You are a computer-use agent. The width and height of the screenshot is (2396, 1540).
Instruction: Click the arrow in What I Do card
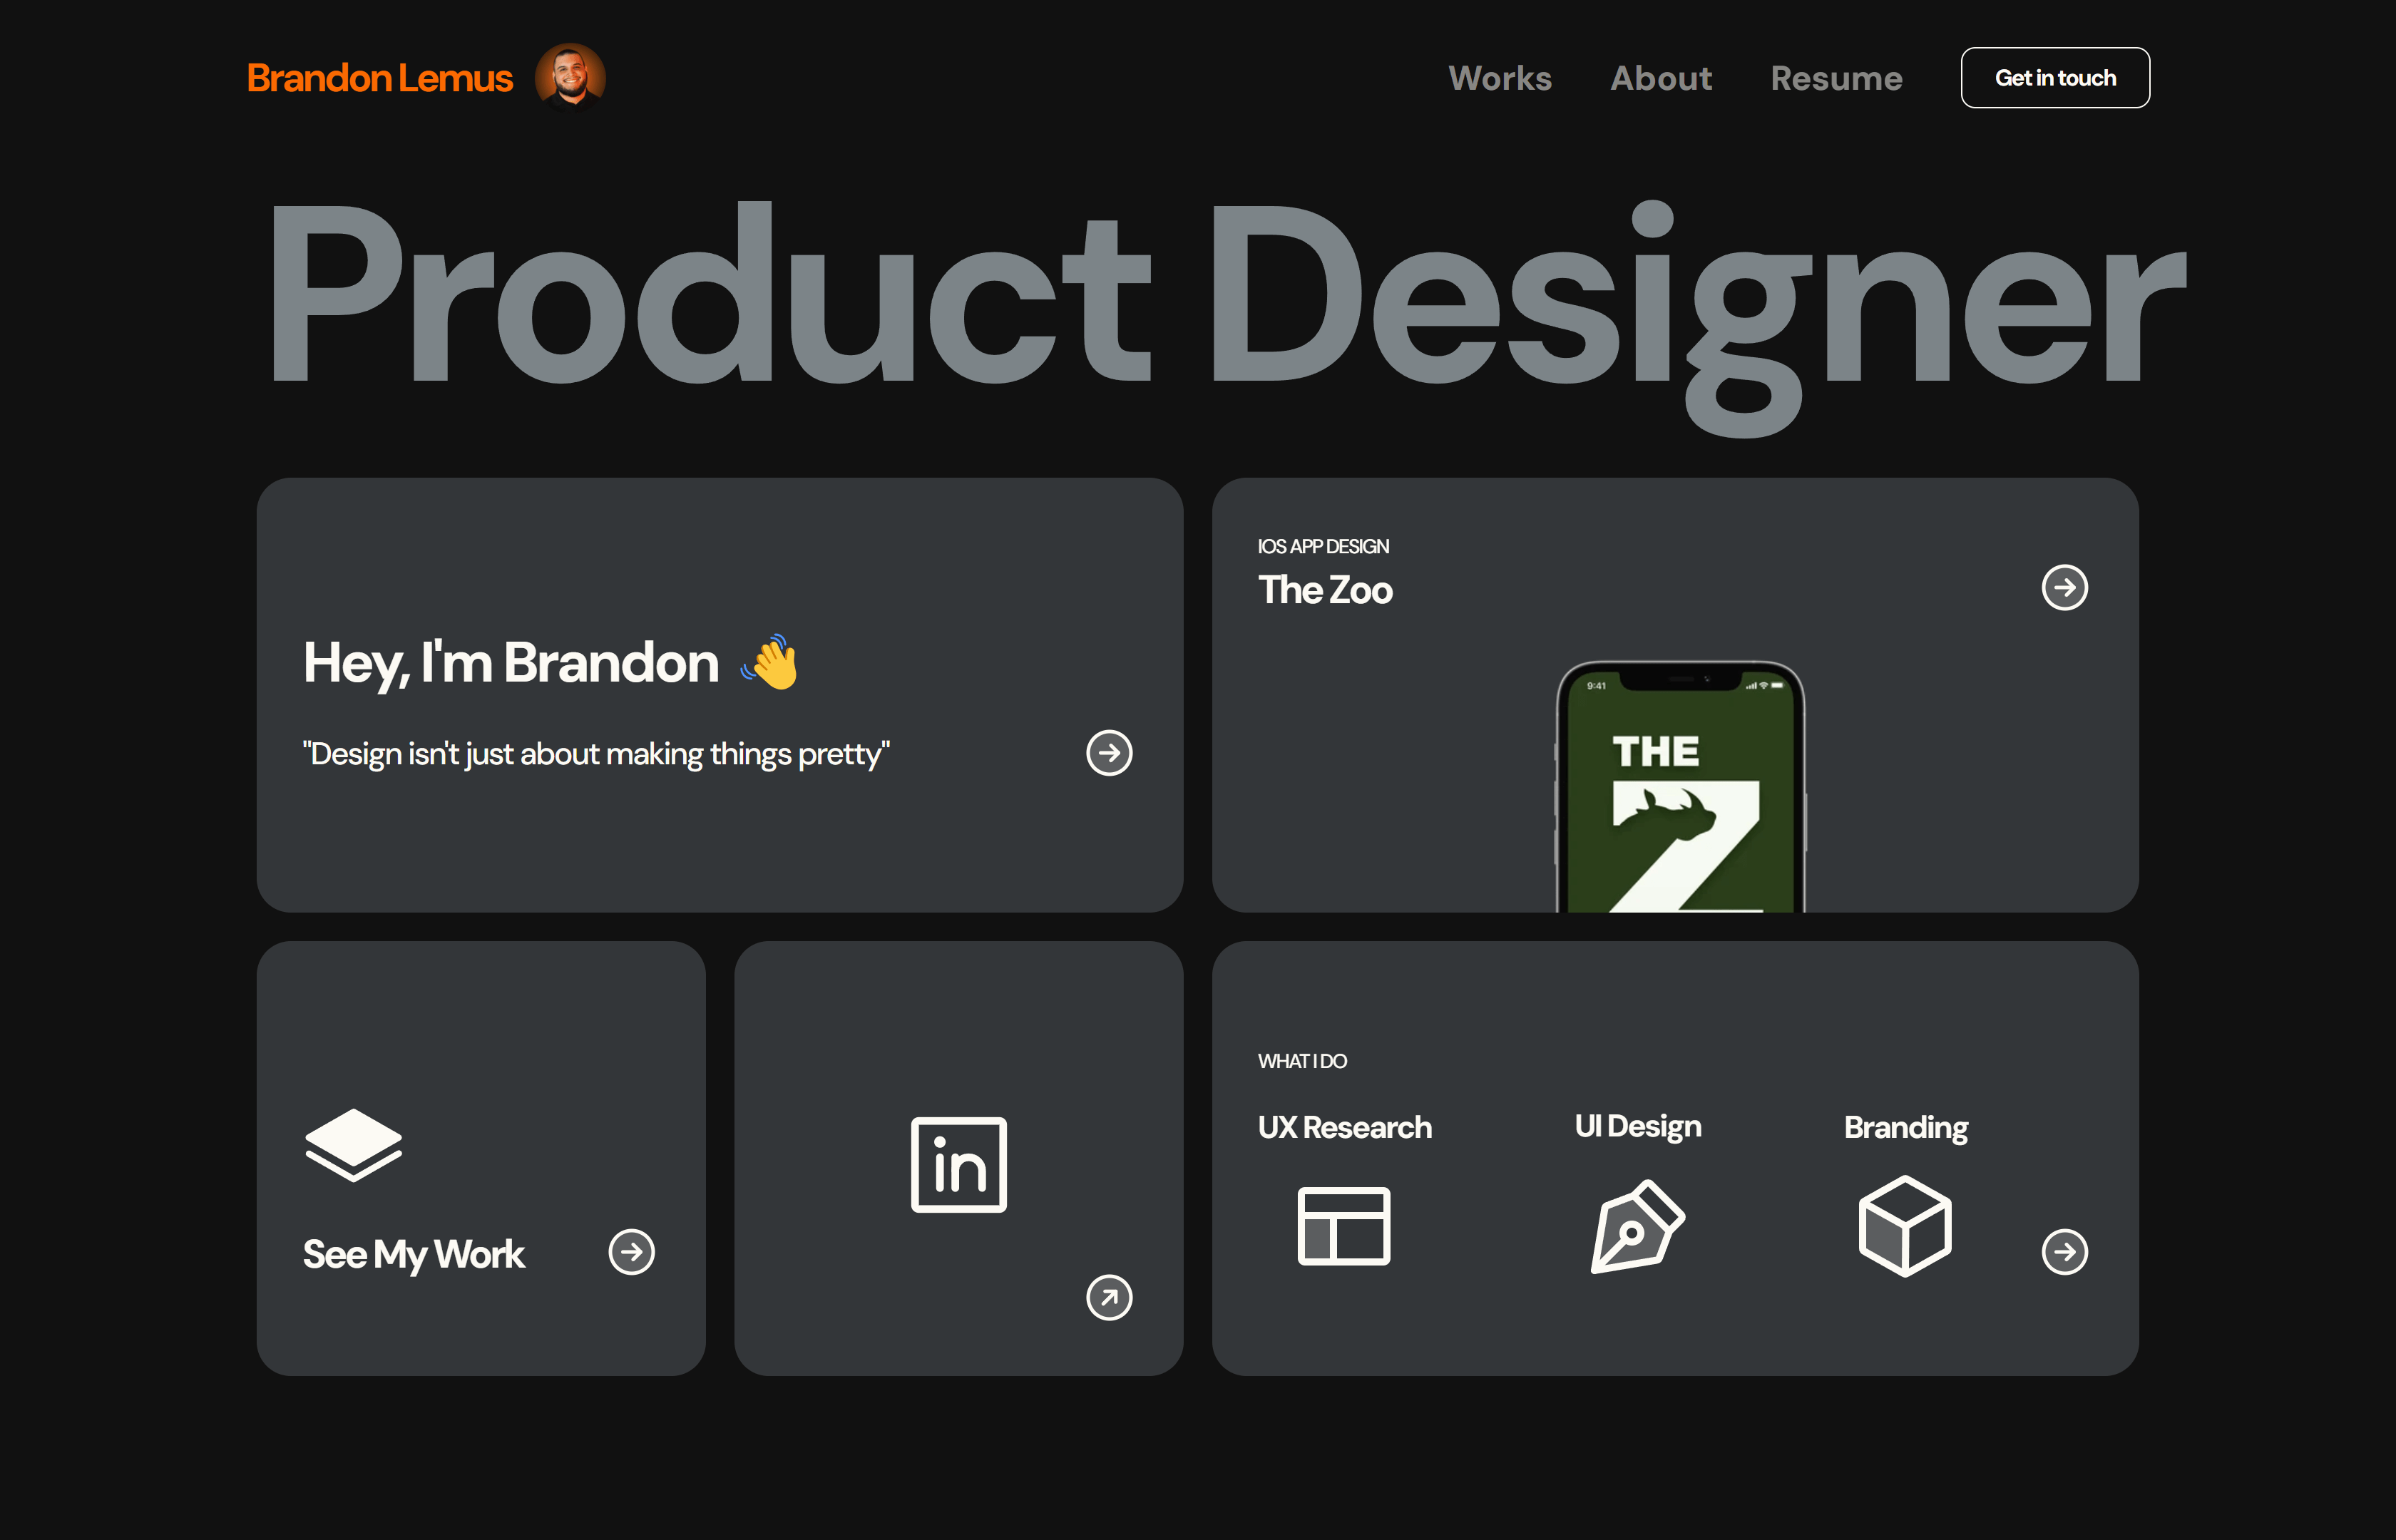[2064, 1252]
